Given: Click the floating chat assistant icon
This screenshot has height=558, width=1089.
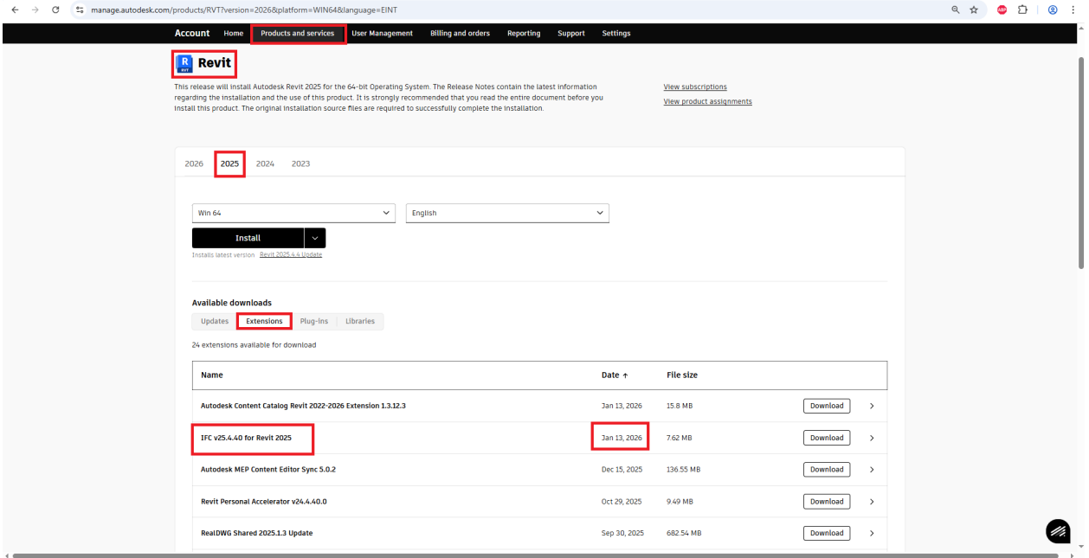Looking at the screenshot, I should tap(1058, 531).
